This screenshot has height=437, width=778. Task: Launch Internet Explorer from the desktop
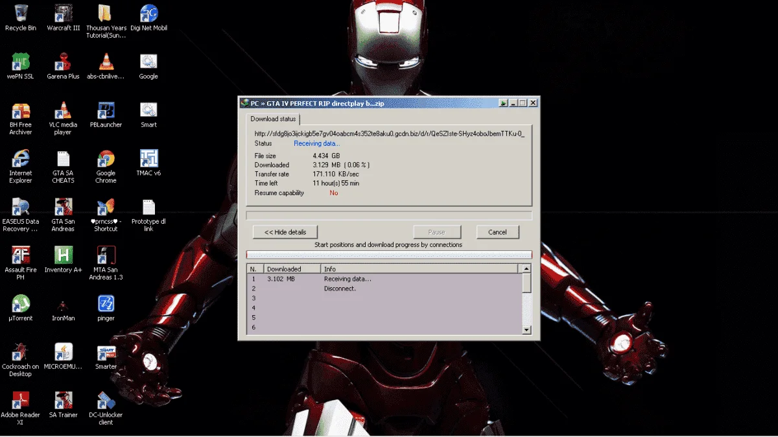21,167
